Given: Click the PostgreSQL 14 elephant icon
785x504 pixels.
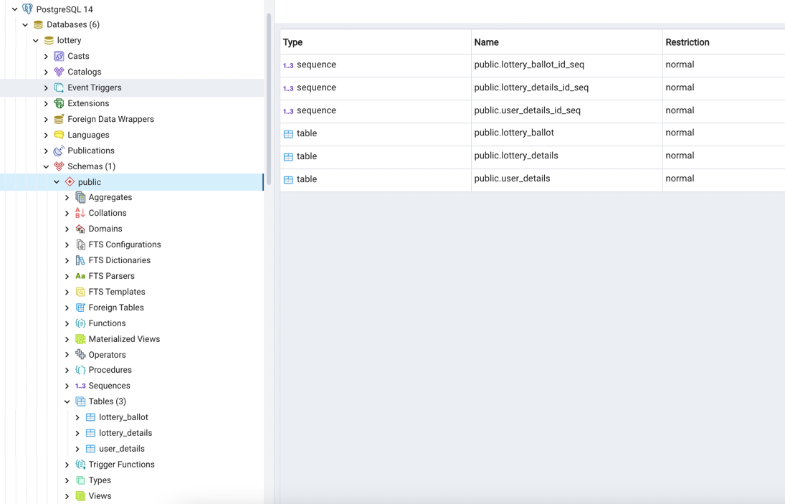Looking at the screenshot, I should pos(27,9).
